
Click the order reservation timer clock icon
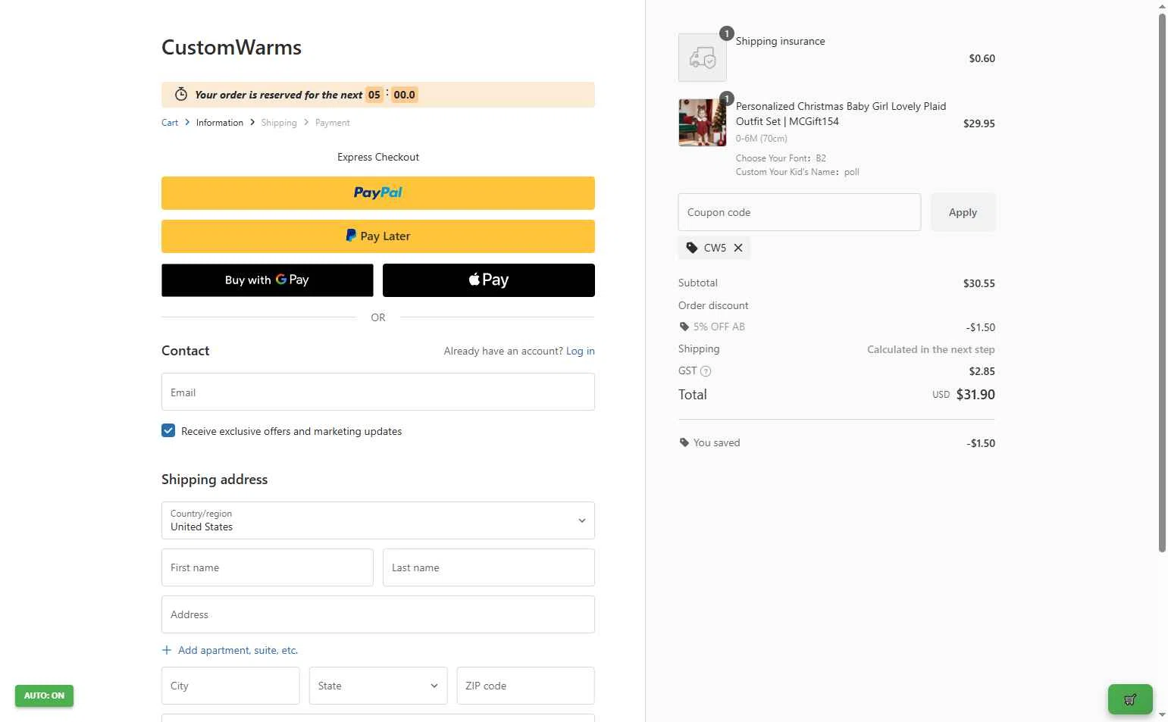[x=181, y=95]
